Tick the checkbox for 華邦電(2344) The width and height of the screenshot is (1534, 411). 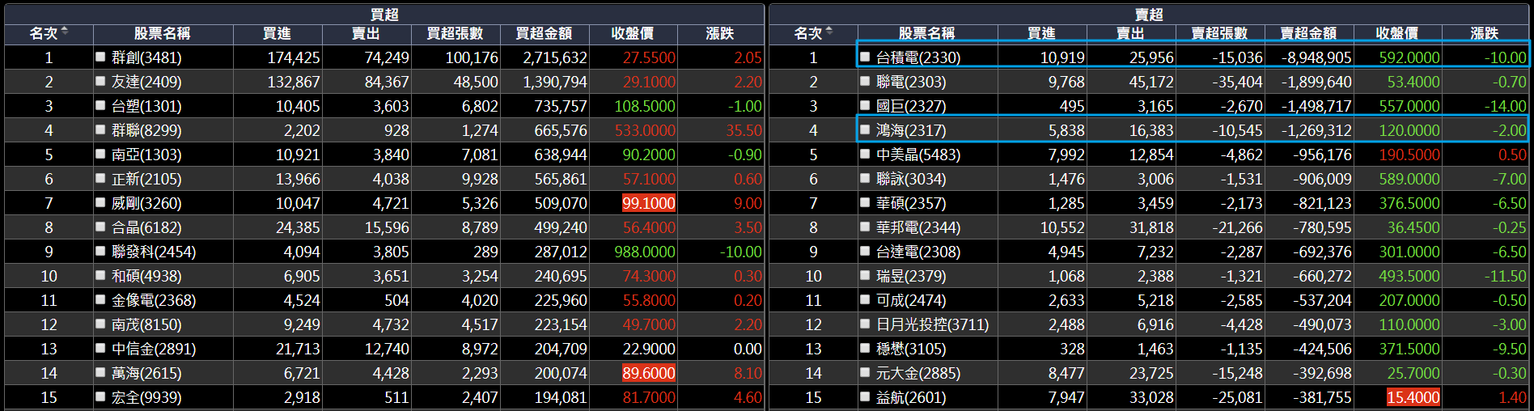click(x=865, y=227)
